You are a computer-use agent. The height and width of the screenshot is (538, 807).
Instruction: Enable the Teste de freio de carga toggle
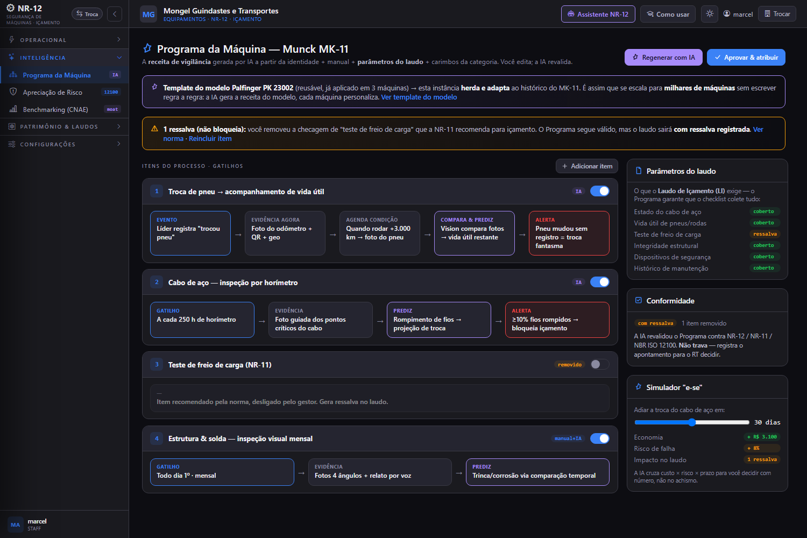pos(600,364)
